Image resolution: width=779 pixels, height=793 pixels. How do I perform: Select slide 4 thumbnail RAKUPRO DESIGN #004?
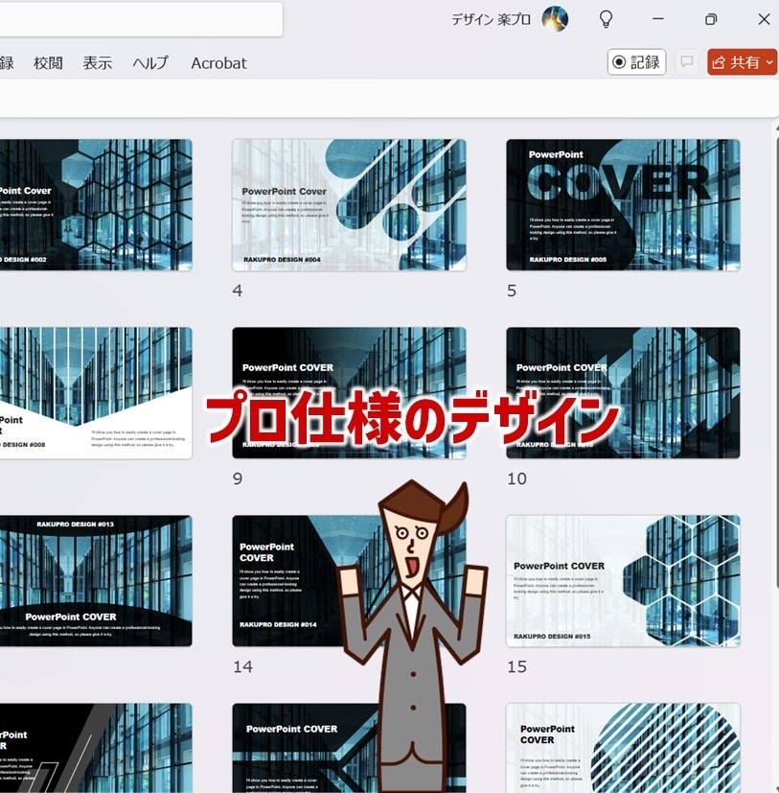(349, 205)
